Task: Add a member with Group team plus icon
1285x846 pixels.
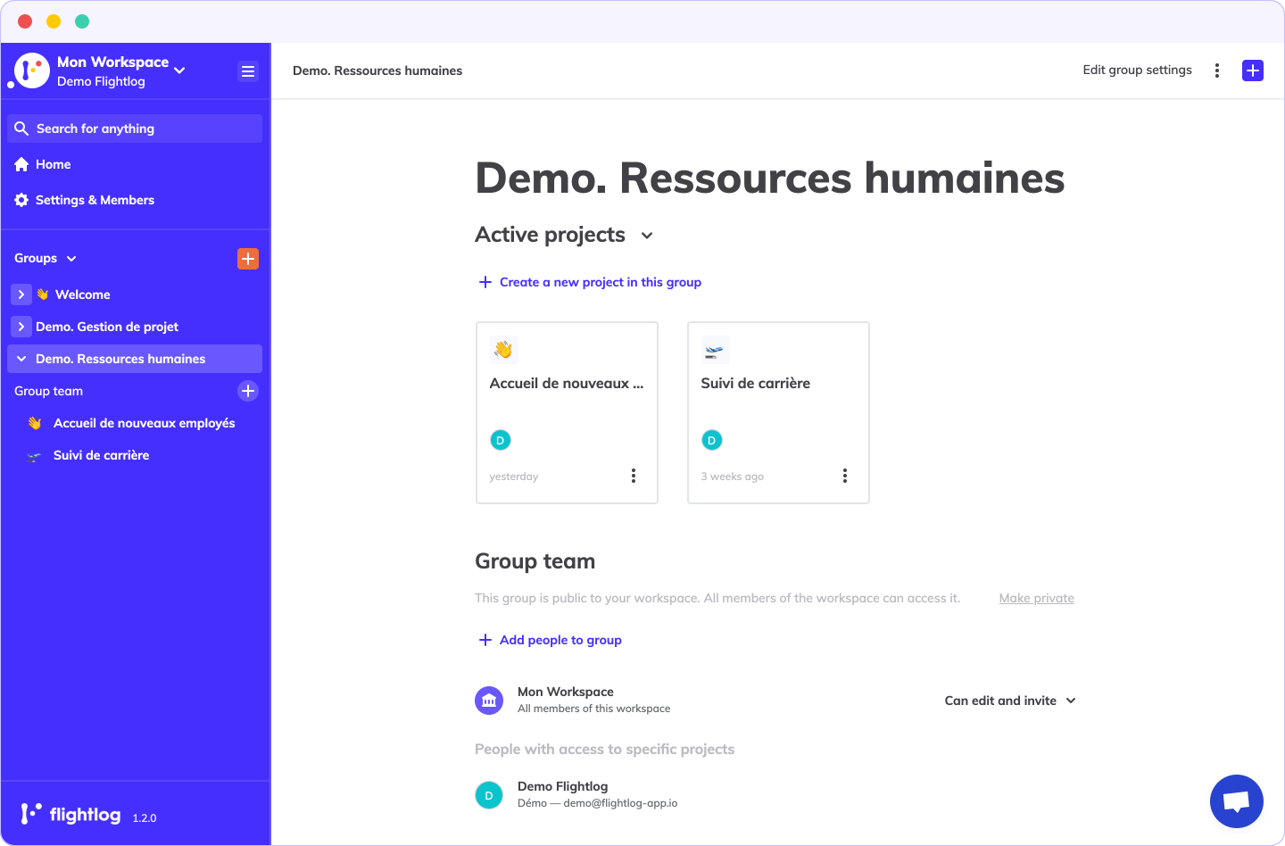Action: point(248,391)
